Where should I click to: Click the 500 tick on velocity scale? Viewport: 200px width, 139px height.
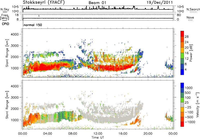(x=188, y=93)
